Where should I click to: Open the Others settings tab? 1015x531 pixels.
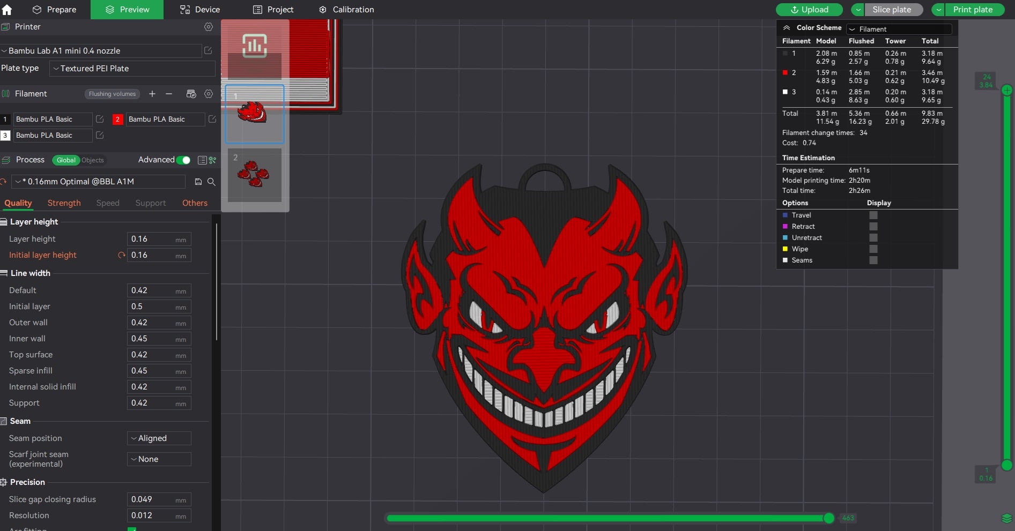point(195,203)
